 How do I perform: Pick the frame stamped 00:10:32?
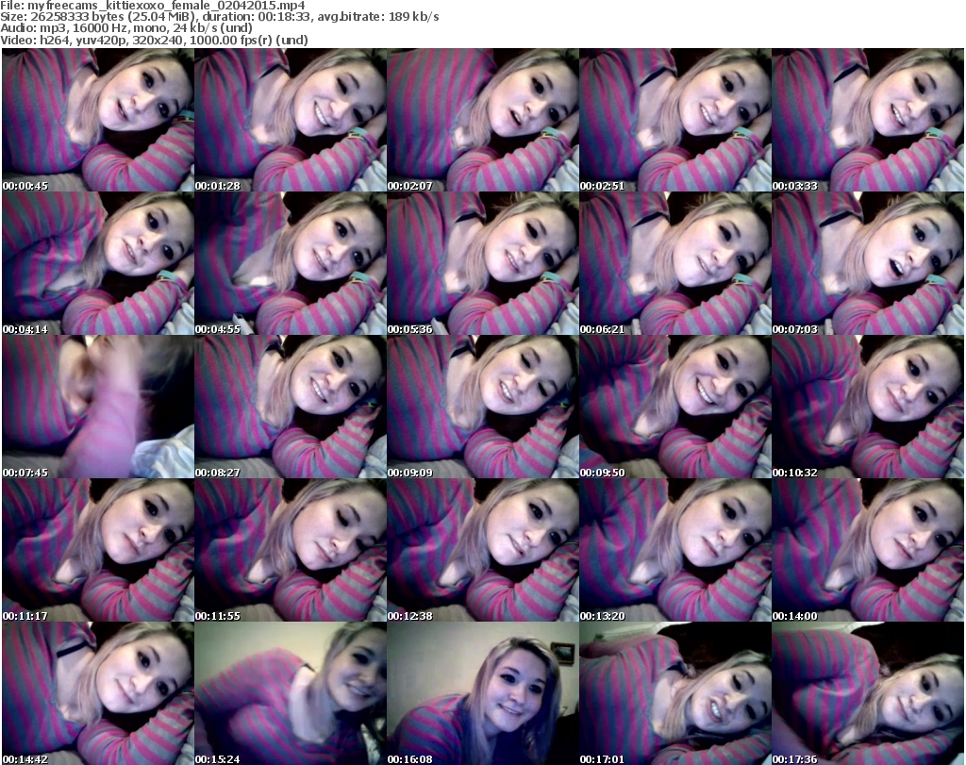[x=868, y=407]
